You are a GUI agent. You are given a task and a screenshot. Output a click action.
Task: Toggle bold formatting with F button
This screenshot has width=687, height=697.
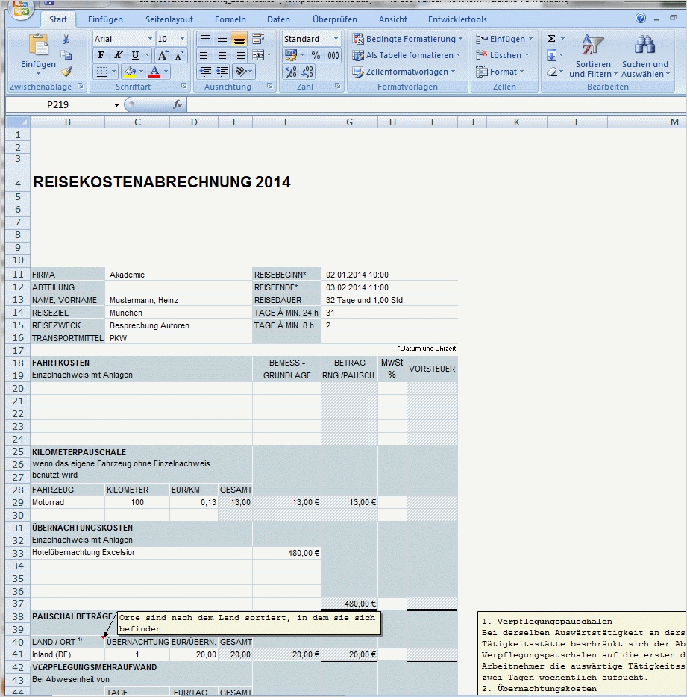(101, 55)
